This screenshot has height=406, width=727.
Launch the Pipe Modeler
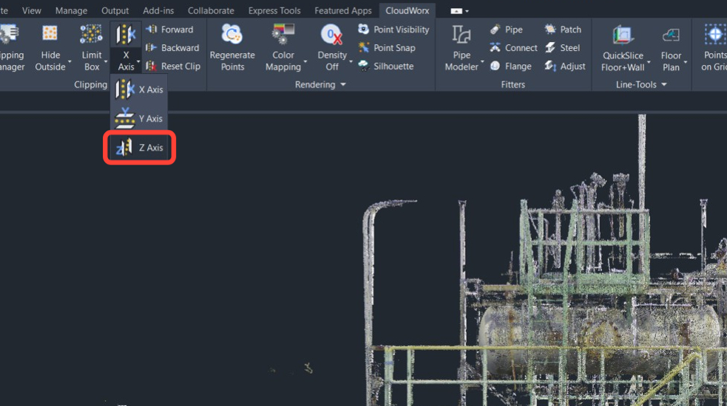click(x=461, y=48)
